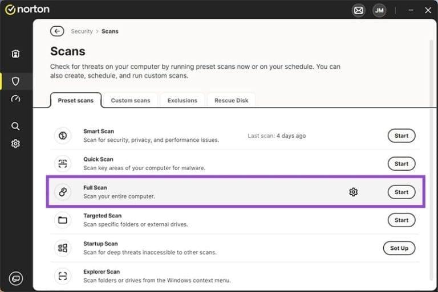The image size is (438, 292).
Task: Click 'Scan for security, privacy, and performance' text
Action: (x=138, y=140)
